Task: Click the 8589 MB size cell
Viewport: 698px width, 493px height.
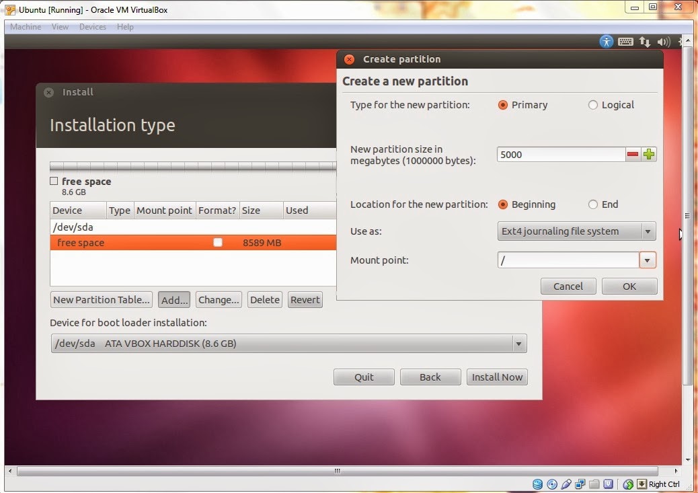Action: [x=262, y=243]
